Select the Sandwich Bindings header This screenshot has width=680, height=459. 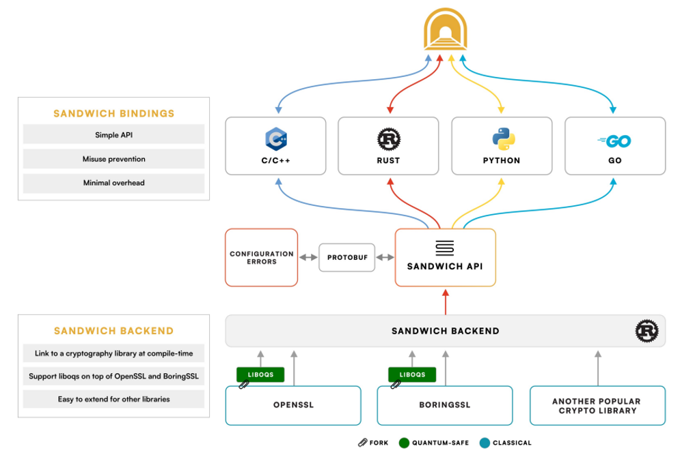coord(113,114)
